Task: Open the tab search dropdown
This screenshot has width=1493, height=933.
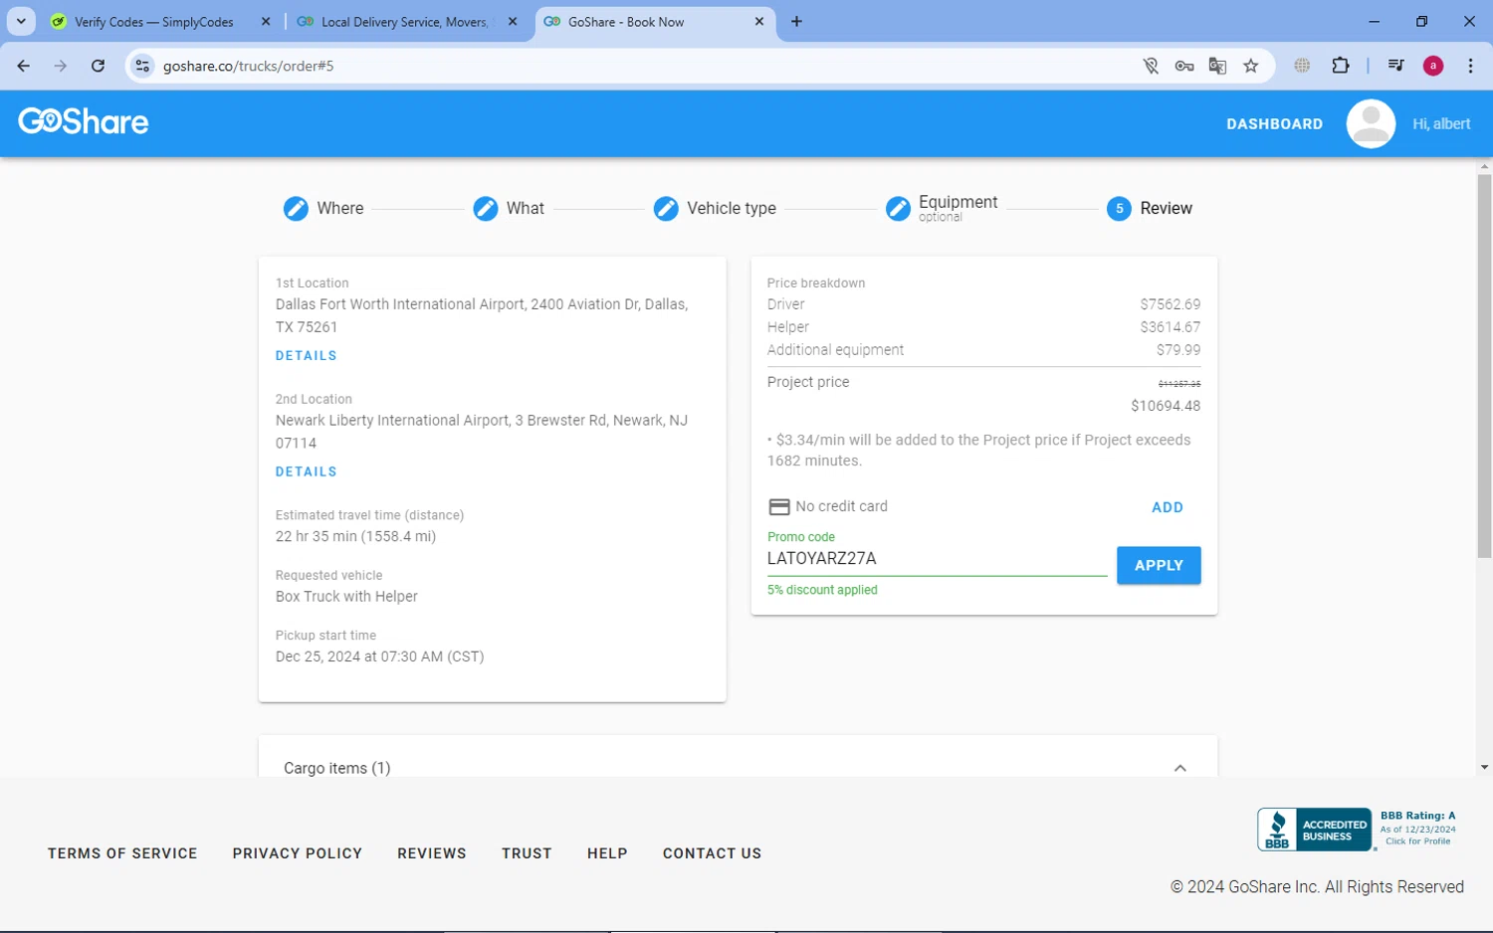Action: click(21, 21)
